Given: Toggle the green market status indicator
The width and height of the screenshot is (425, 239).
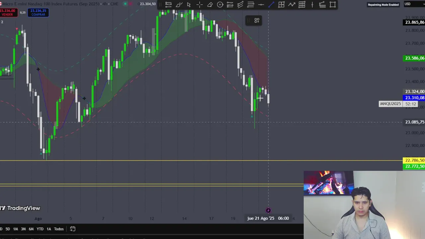Looking at the screenshot, I should coord(125,4).
